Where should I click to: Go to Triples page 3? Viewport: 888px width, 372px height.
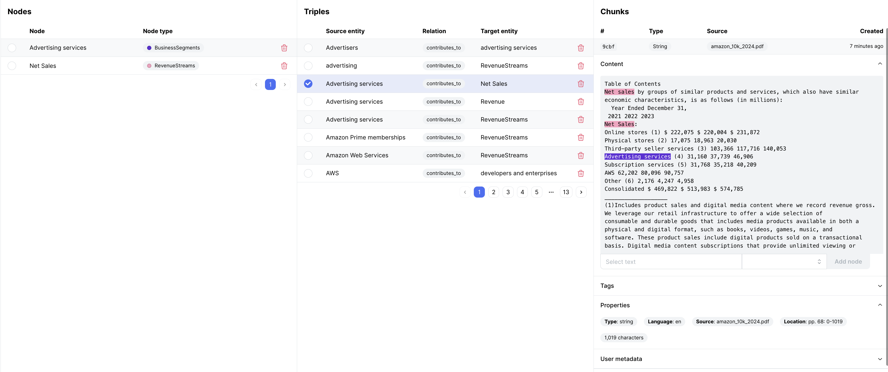point(508,192)
